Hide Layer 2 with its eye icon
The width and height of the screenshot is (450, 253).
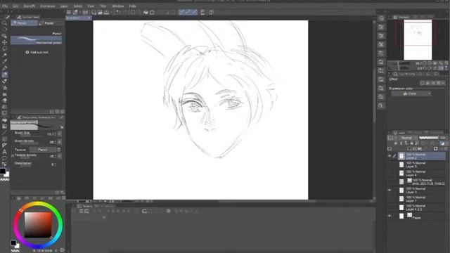coord(390,156)
